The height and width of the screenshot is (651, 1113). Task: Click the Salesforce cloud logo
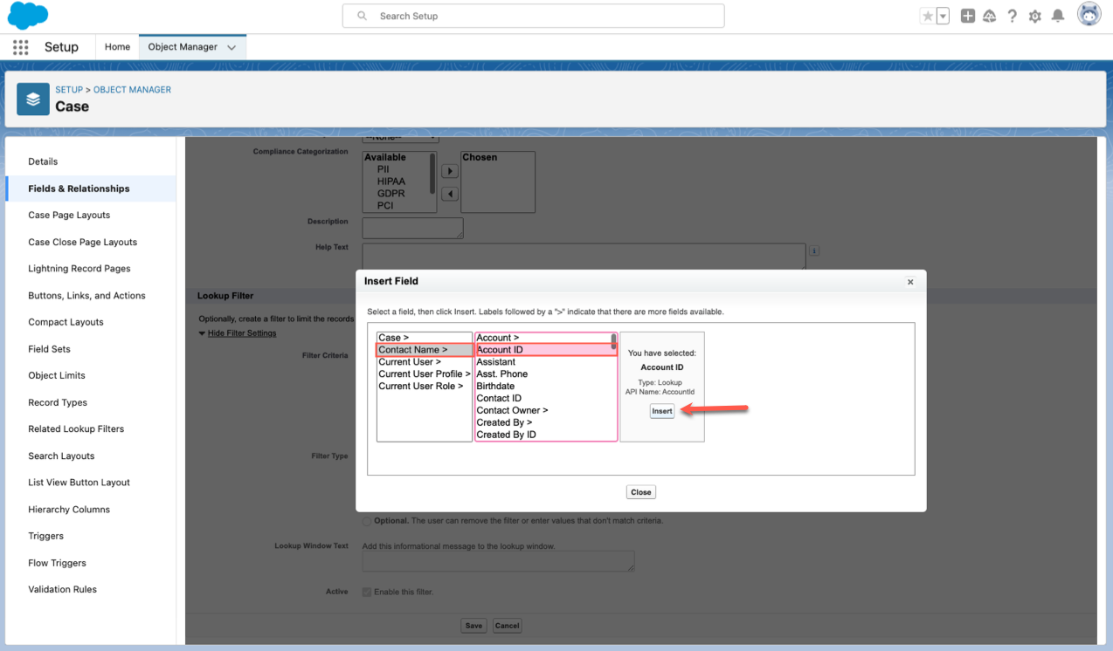(27, 16)
